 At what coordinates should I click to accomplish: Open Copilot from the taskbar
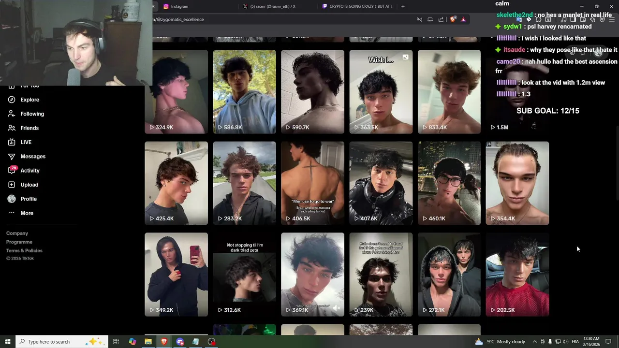132,342
